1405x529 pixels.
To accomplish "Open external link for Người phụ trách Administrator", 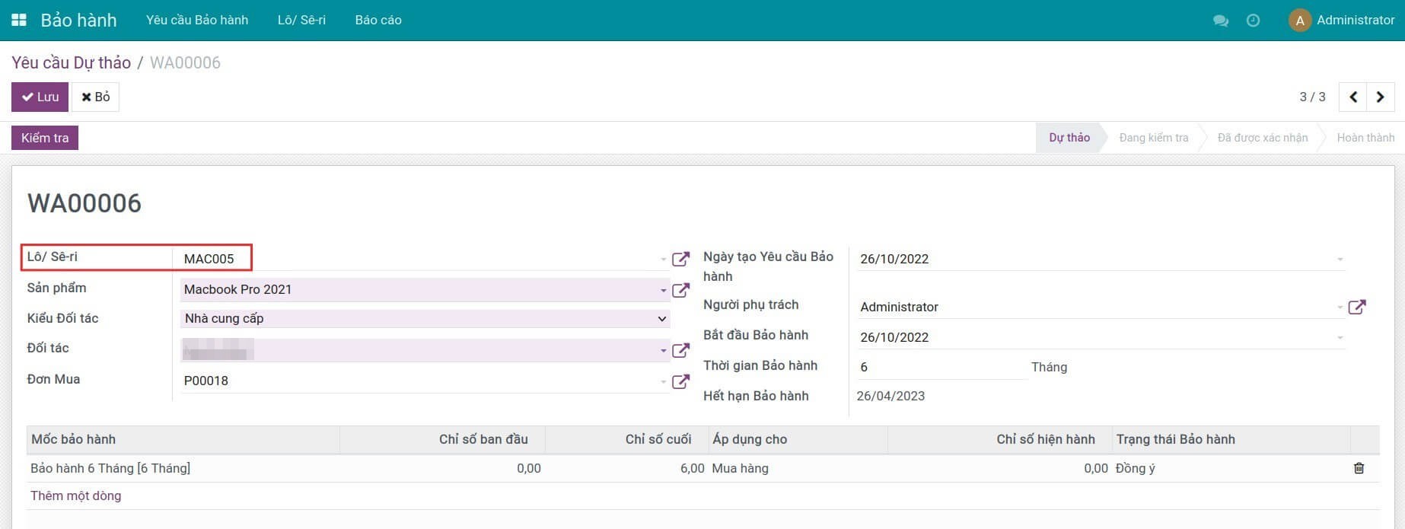I will click(x=1356, y=308).
